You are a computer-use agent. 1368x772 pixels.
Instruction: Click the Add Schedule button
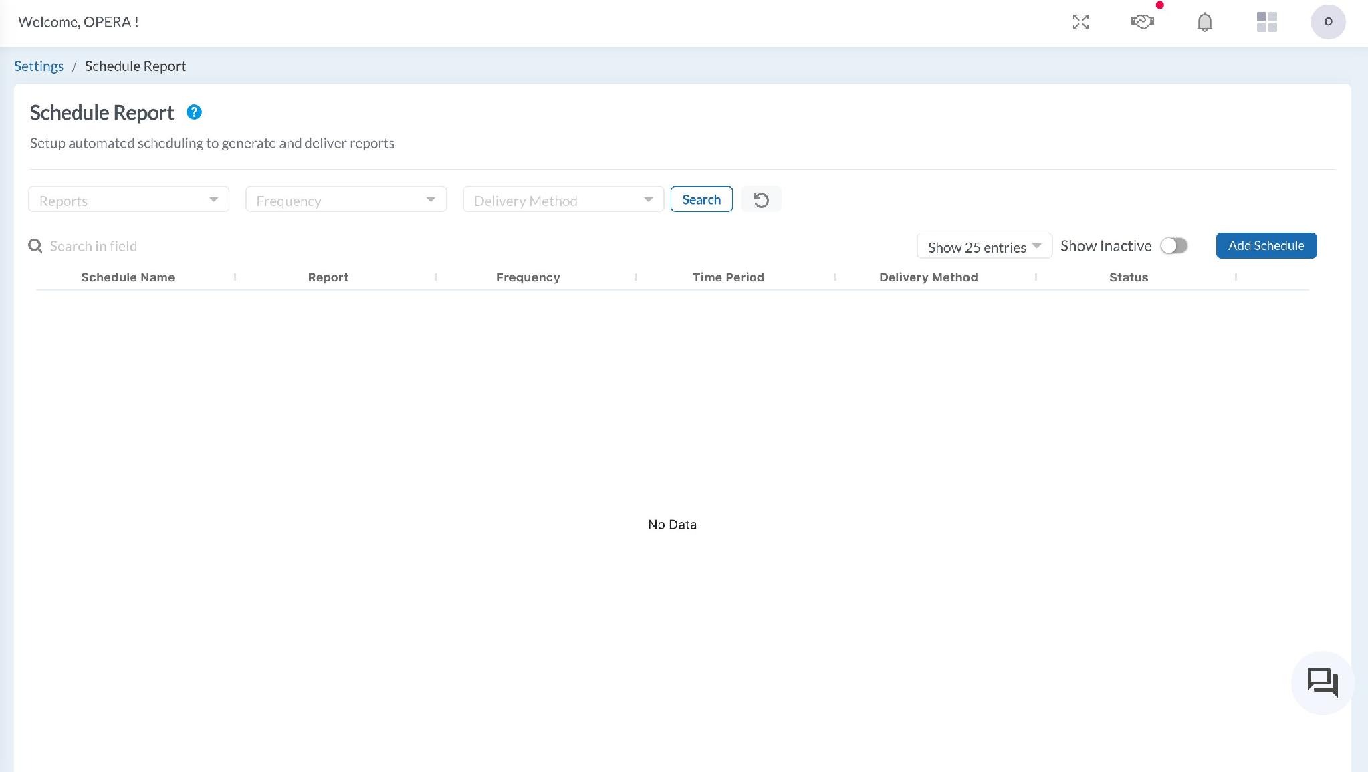click(x=1266, y=246)
